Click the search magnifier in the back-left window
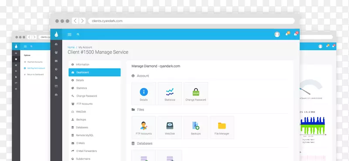Viewport: 349px width, 161px height. (x=31, y=46)
